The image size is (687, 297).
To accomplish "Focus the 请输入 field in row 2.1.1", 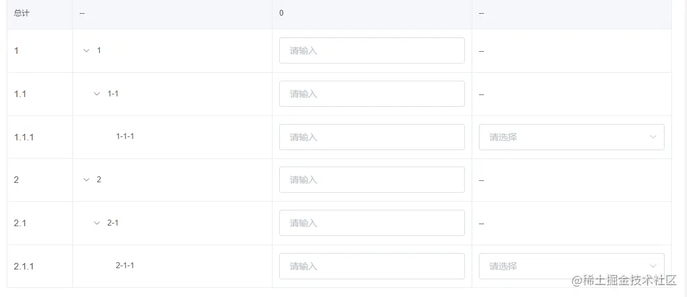I will 372,266.
